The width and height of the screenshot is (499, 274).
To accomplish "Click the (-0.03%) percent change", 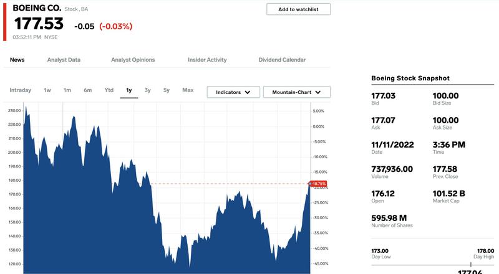I will click(116, 26).
